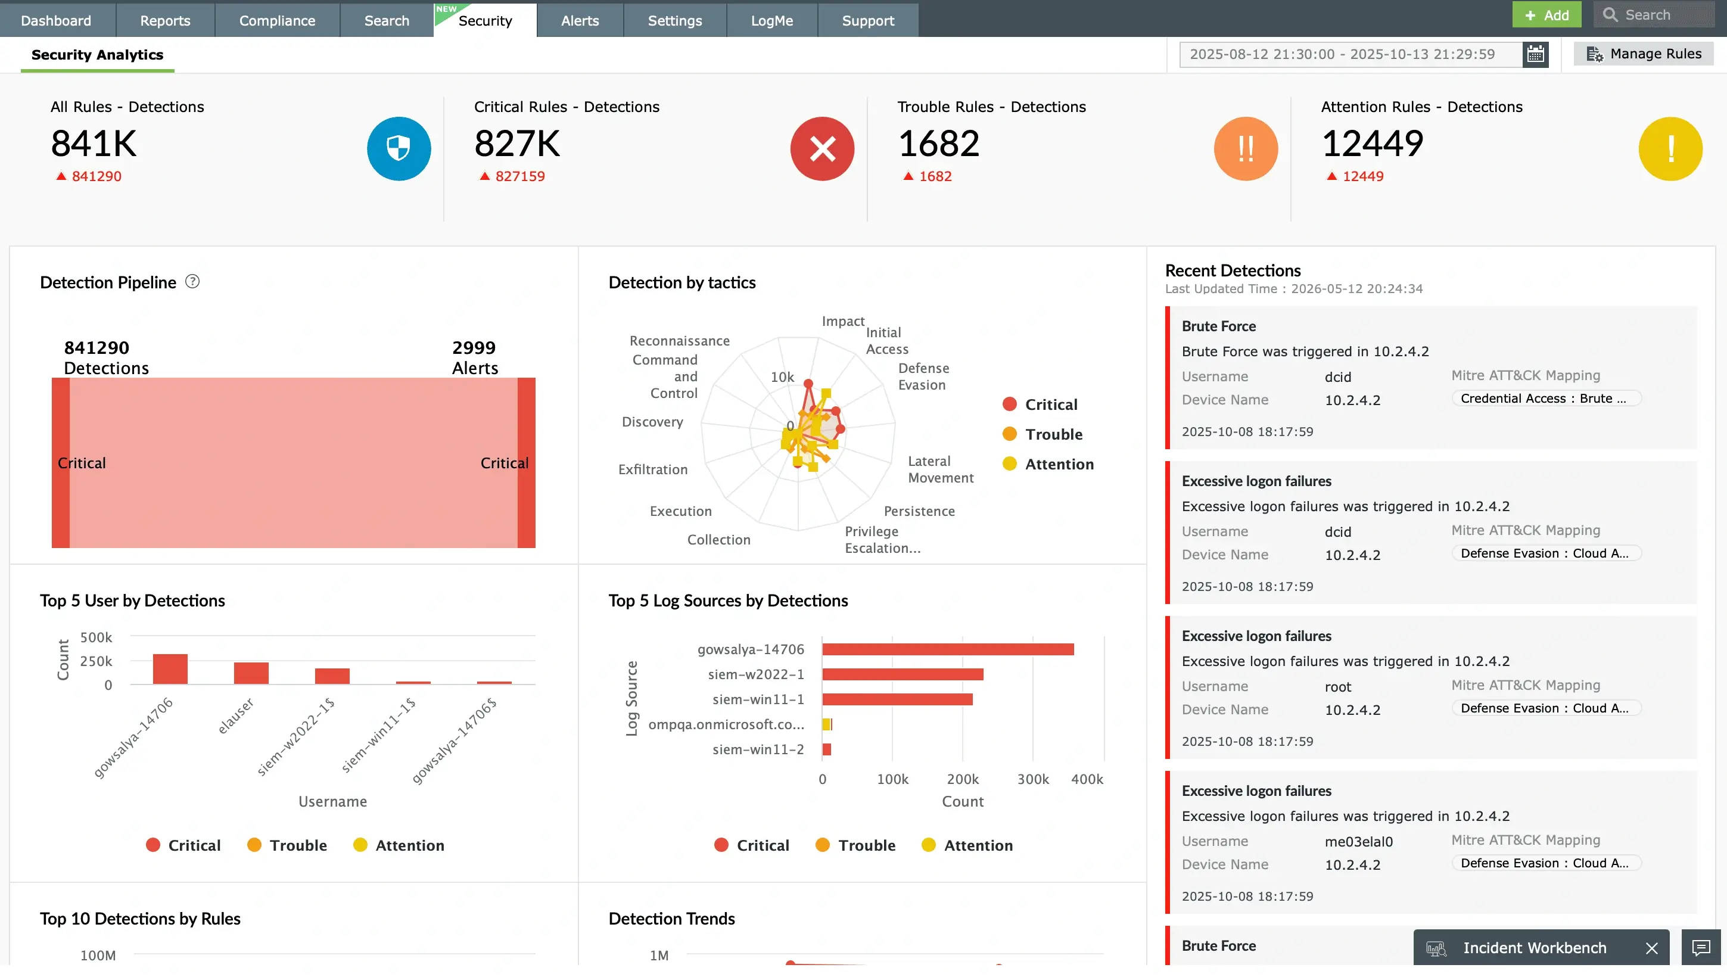Click the Incident Workbench icon
Screen dimensions: 1727x977
(1436, 948)
